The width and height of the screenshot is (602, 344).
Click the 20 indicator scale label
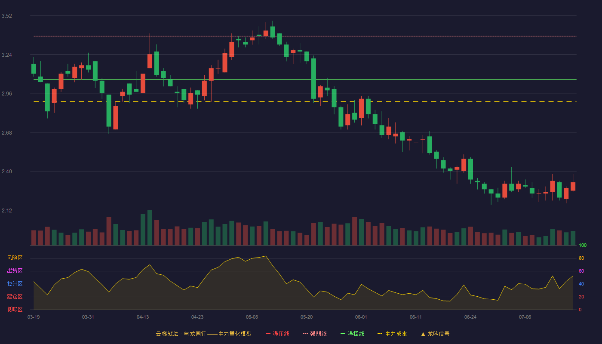(x=581, y=297)
